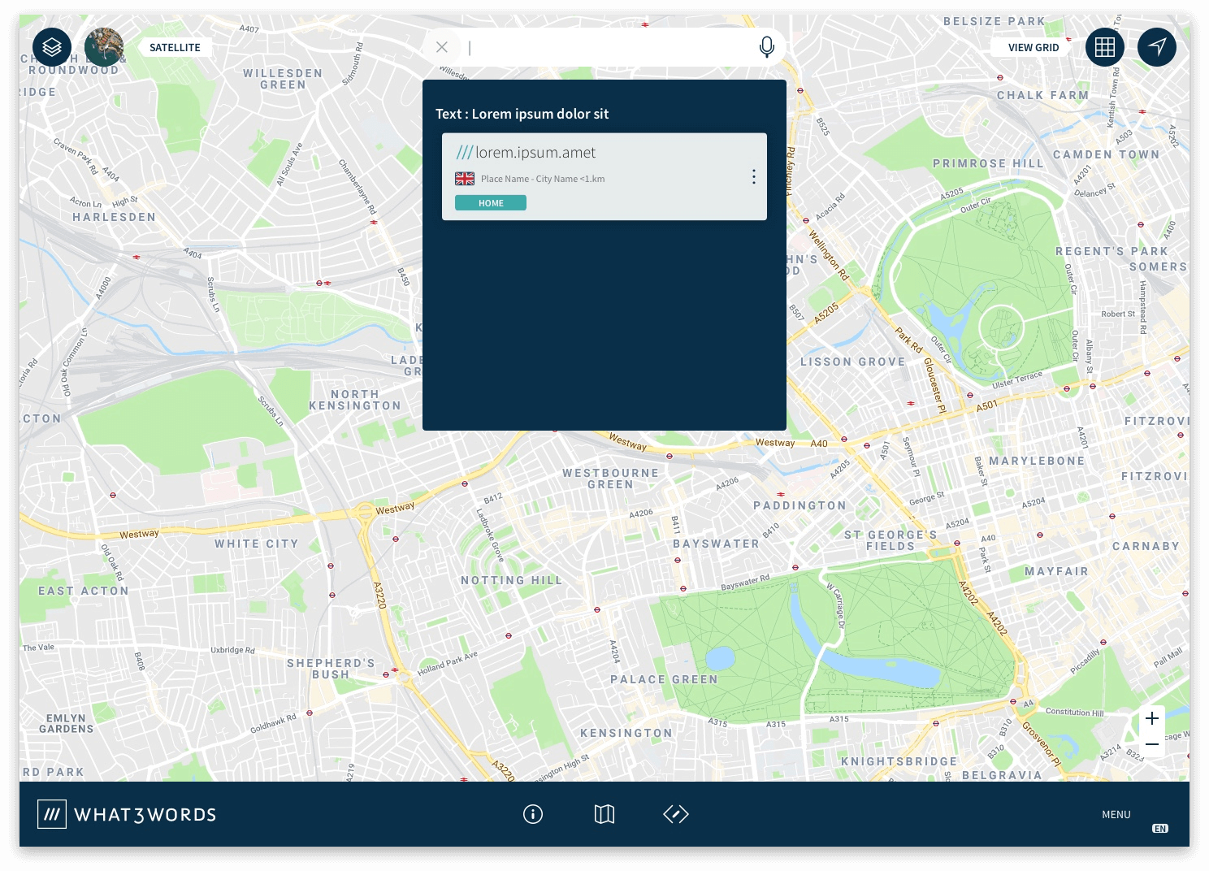Image resolution: width=1209 pixels, height=871 pixels.
Task: Click the PRIMROSE HILL map label
Action: click(x=988, y=163)
